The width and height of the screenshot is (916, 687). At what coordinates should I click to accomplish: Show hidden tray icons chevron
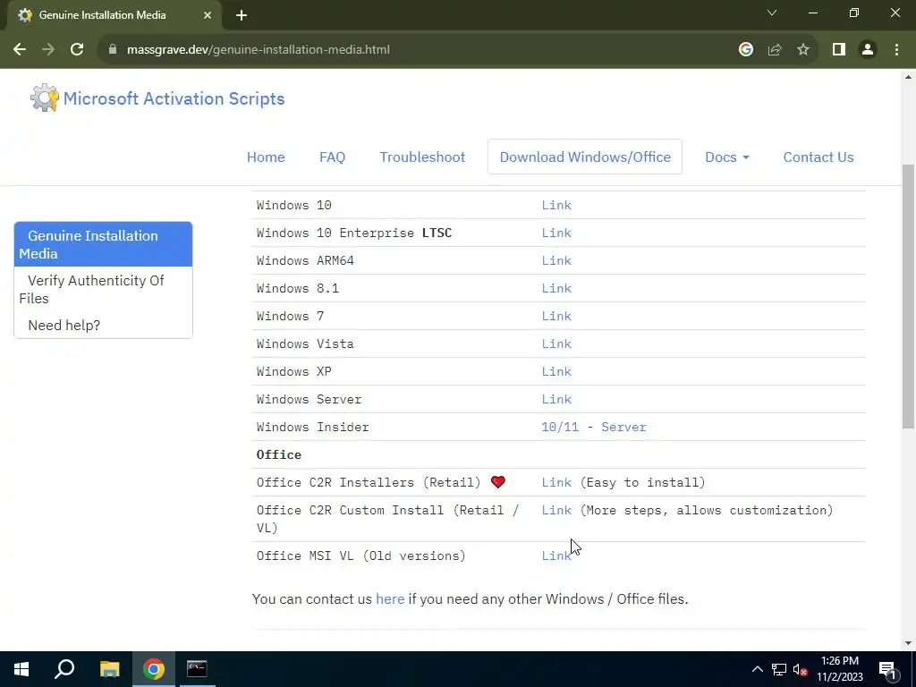(757, 669)
